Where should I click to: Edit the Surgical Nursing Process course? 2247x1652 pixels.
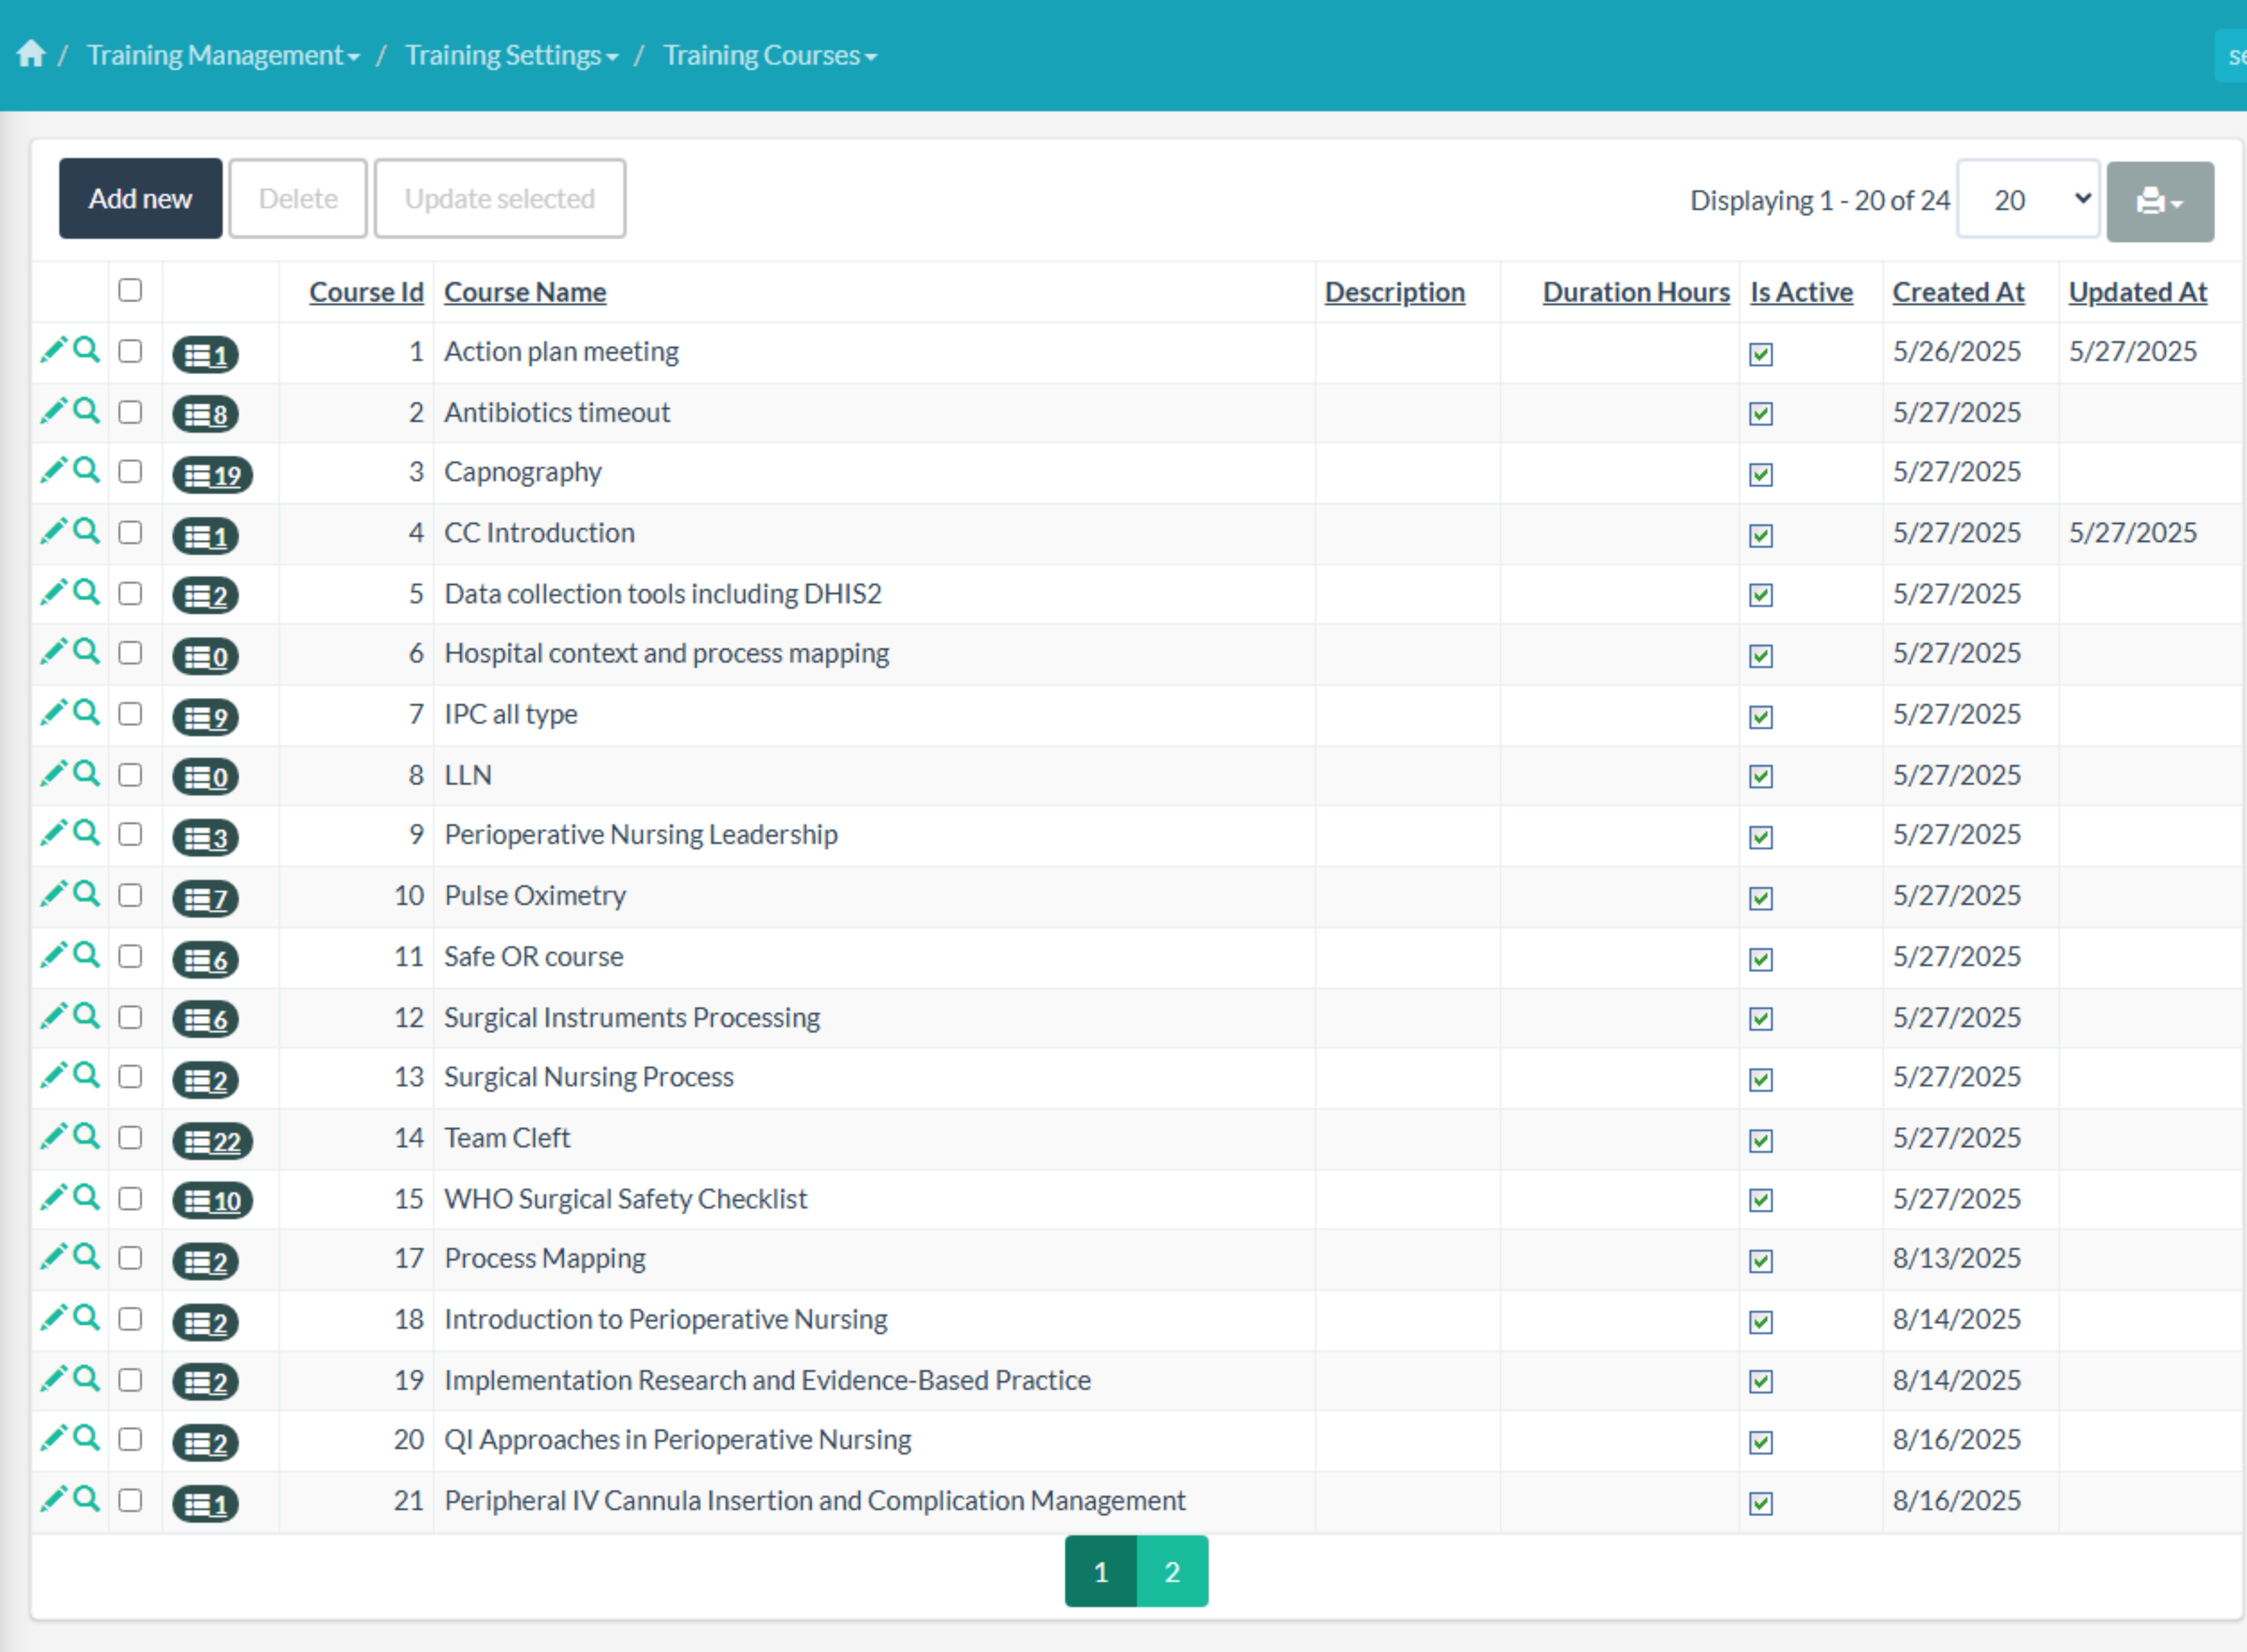click(53, 1075)
